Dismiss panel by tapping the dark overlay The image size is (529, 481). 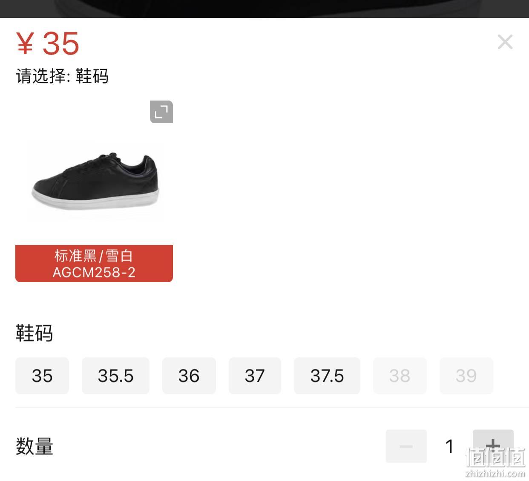tap(264, 9)
